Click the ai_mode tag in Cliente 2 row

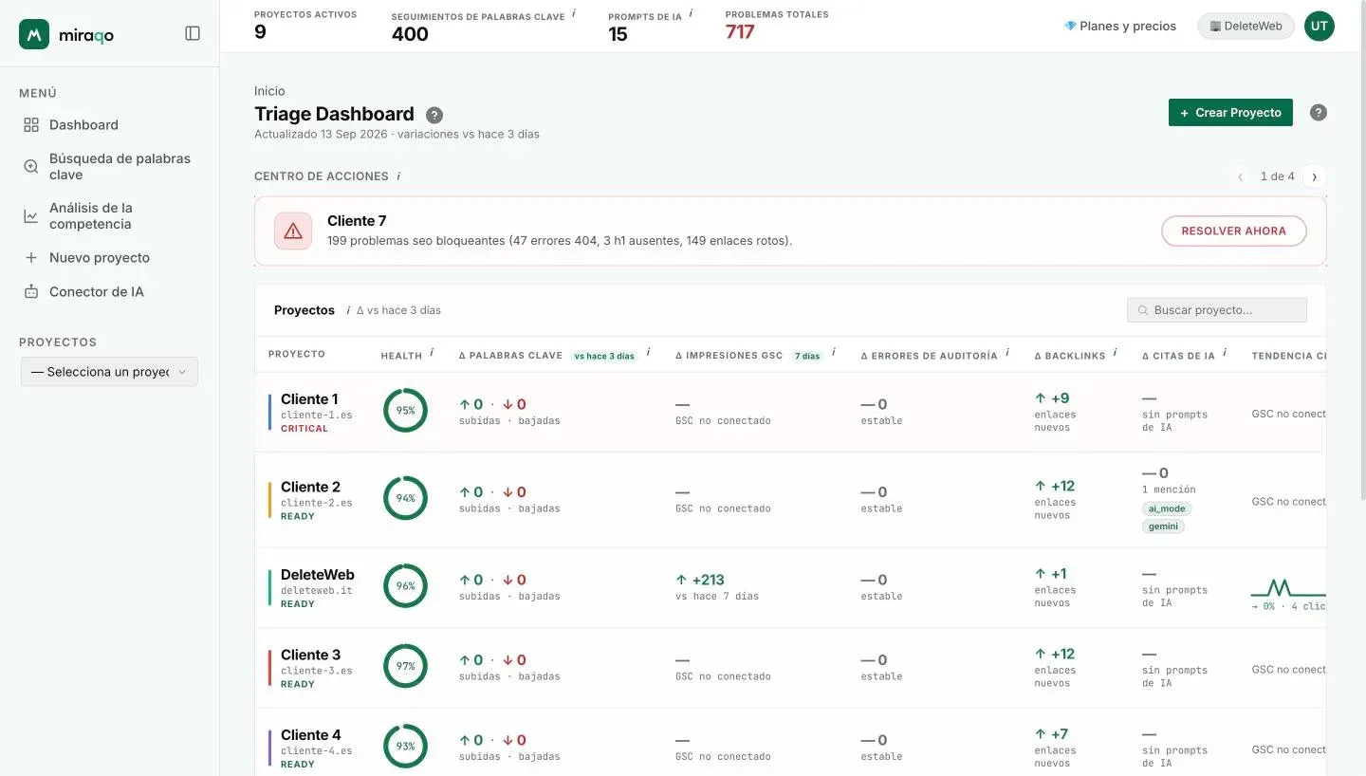pyautogui.click(x=1166, y=508)
